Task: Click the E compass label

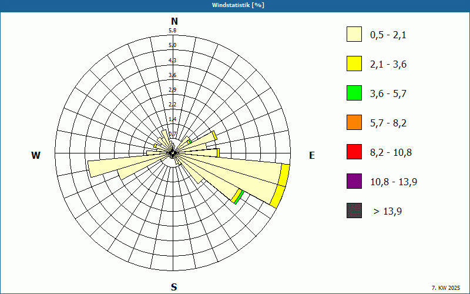Action: click(x=312, y=155)
